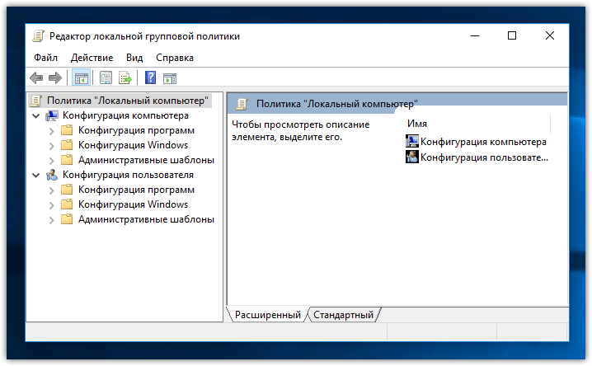This screenshot has width=592, height=366.
Task: Click the scroll icon beside tree root policy
Action: pos(36,101)
